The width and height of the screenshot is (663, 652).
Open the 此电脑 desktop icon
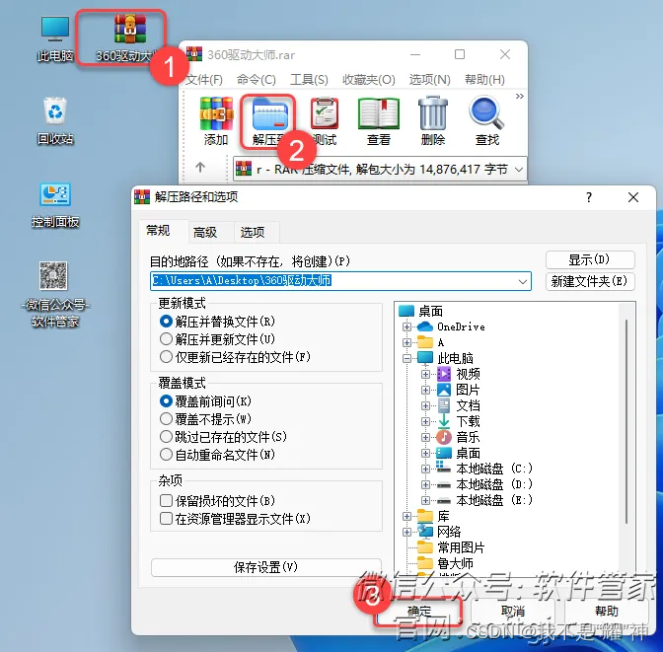click(55, 38)
